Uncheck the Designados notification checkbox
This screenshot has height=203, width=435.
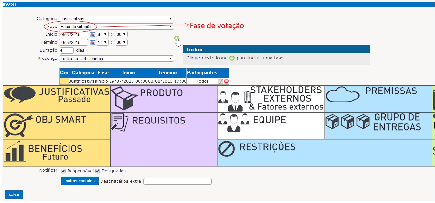coord(98,171)
